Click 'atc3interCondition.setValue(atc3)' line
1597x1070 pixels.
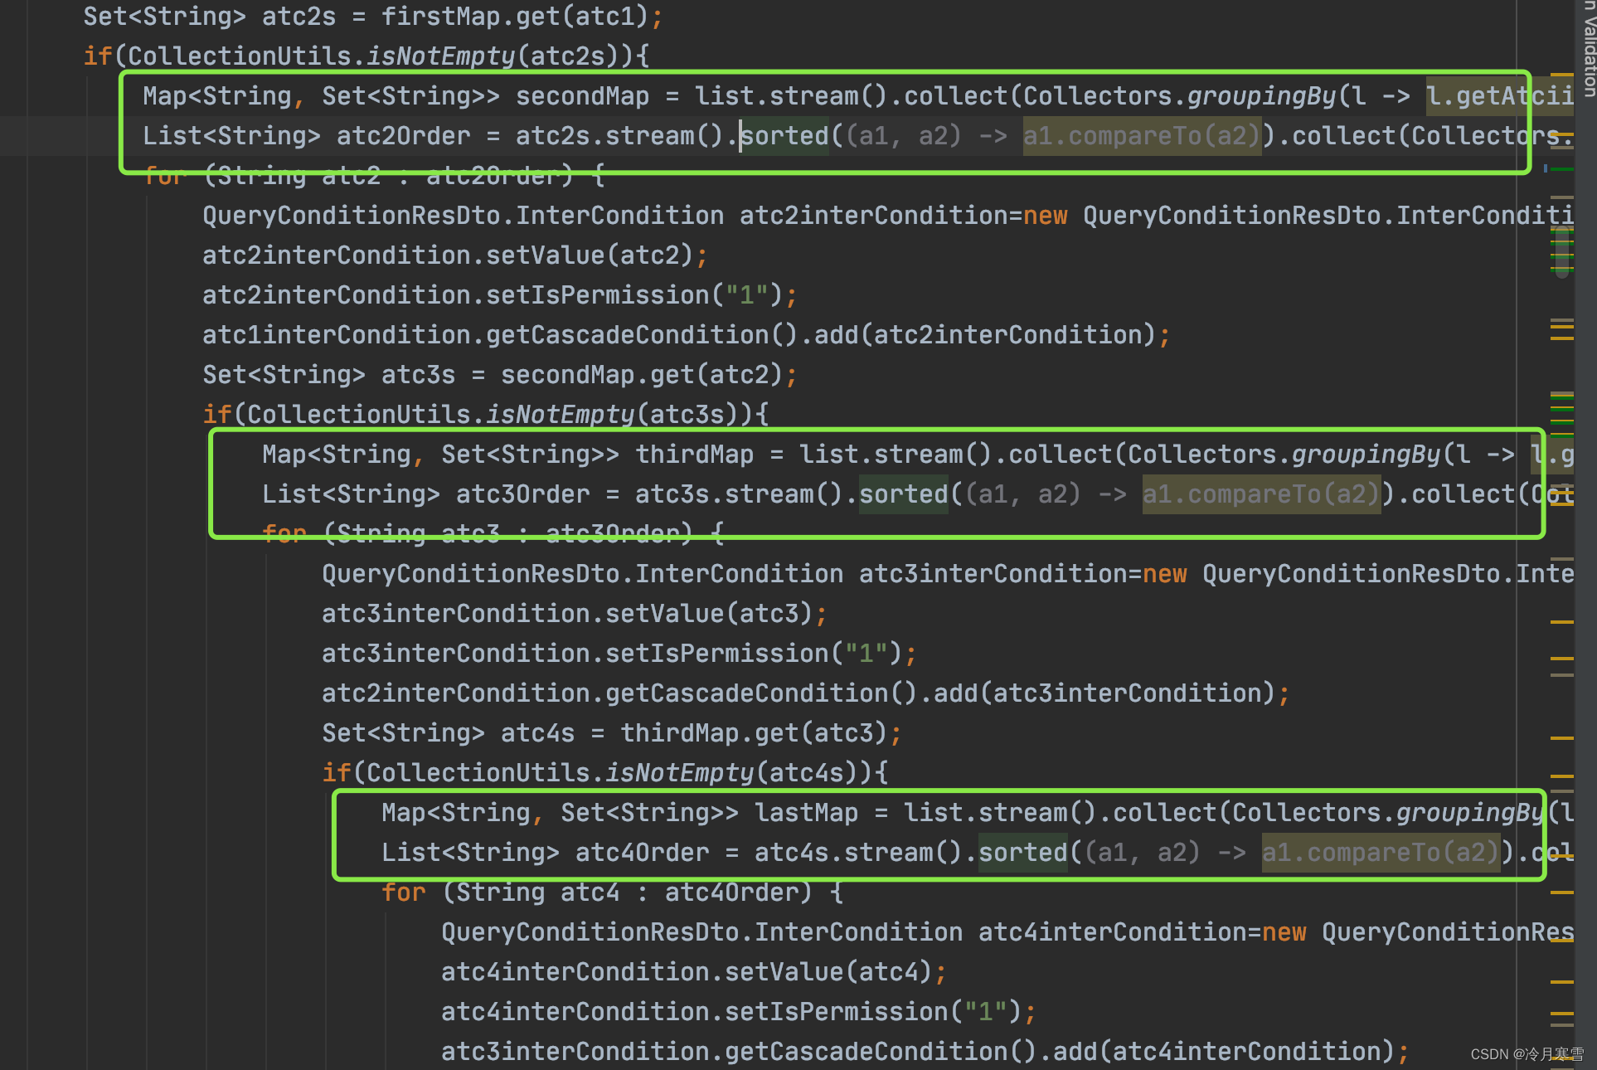click(574, 614)
